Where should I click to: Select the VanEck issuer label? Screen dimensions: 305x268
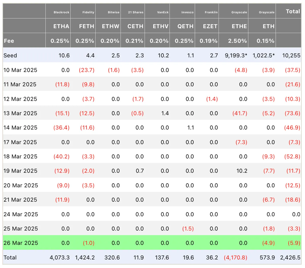tap(163, 12)
